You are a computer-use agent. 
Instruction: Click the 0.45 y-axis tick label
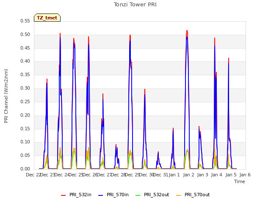point(25,48)
